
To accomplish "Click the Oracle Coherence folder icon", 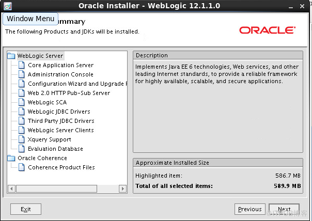I will pos(11,158).
